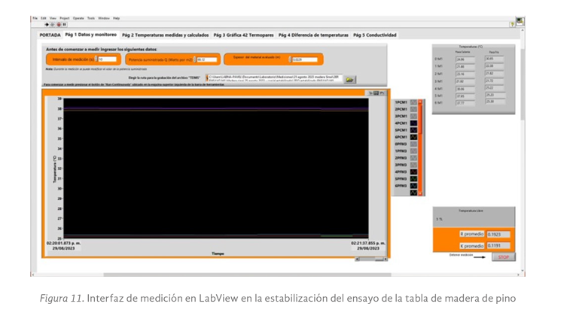Click the Tiempo axis label
The width and height of the screenshot is (573, 322).
click(218, 254)
